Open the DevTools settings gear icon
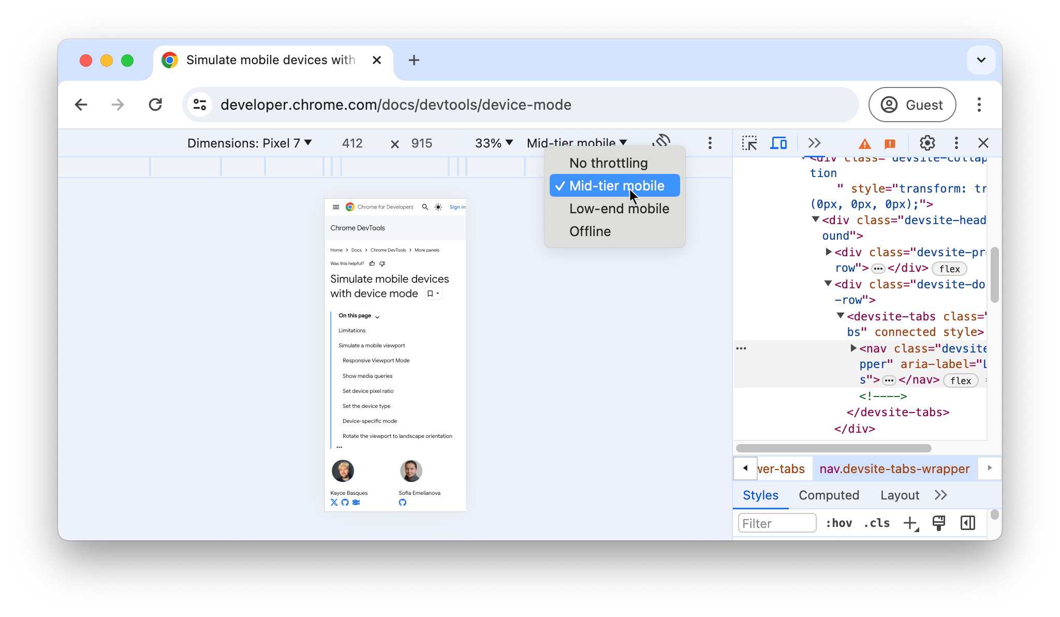This screenshot has height=617, width=1060. coord(927,143)
